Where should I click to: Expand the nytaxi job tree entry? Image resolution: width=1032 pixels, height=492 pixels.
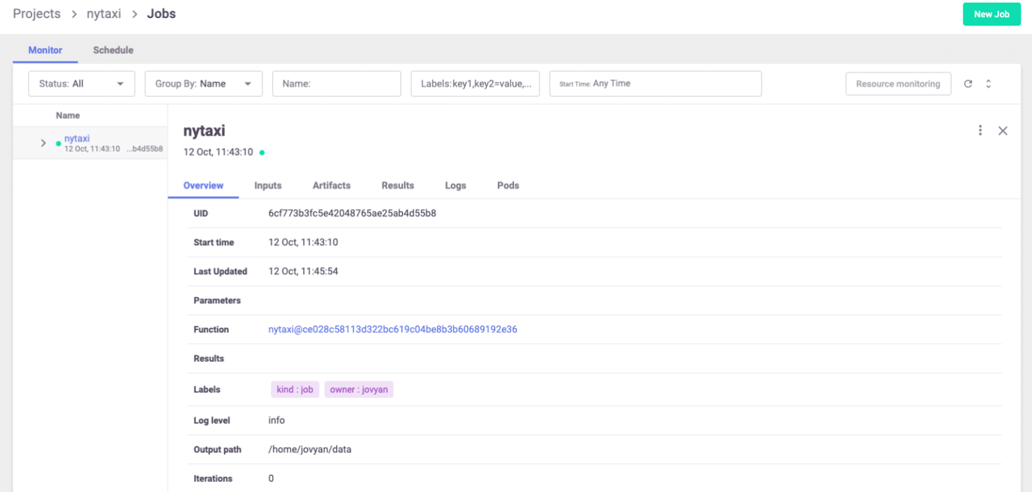[x=43, y=142]
